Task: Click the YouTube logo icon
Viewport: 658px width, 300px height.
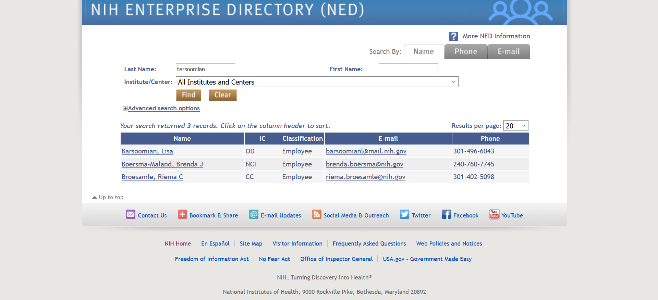Action: [494, 214]
